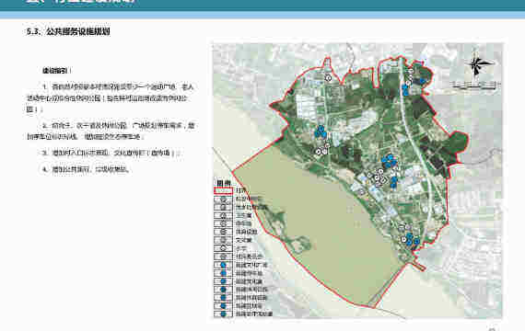Screen dimensions: 525x331
Task: Click the blue marker cluster in map center
Action: coord(390,161)
